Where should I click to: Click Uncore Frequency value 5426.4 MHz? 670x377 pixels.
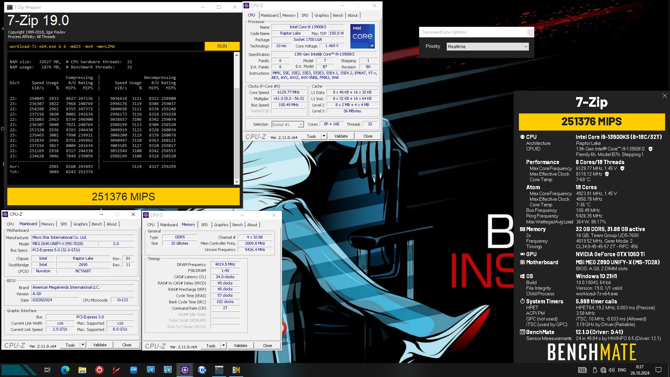click(x=255, y=250)
